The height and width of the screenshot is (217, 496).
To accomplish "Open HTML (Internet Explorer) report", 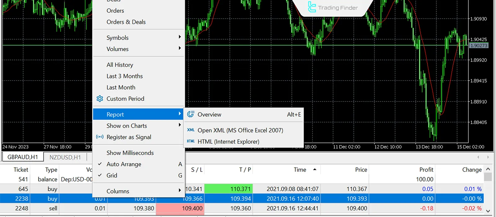I will (228, 141).
